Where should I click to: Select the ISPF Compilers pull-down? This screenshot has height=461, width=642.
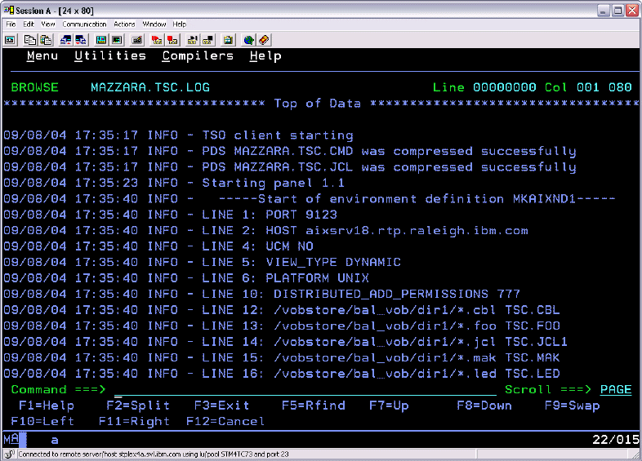(198, 55)
